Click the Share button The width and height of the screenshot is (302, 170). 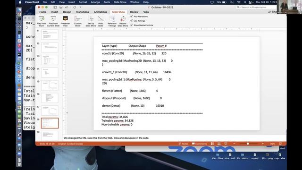click(273, 12)
